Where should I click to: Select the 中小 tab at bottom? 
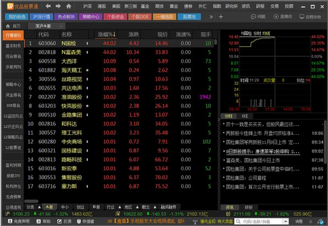tap(65, 207)
